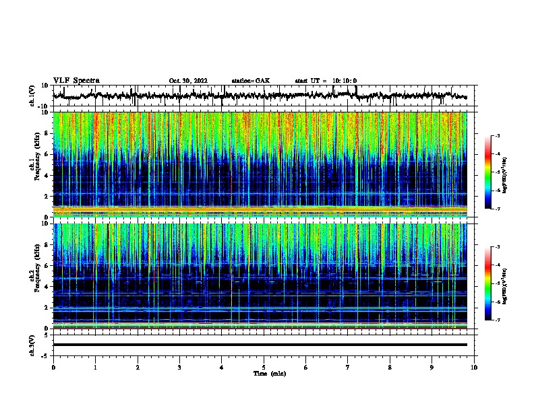Click the 'ch.3(V)' axis label

(32, 346)
